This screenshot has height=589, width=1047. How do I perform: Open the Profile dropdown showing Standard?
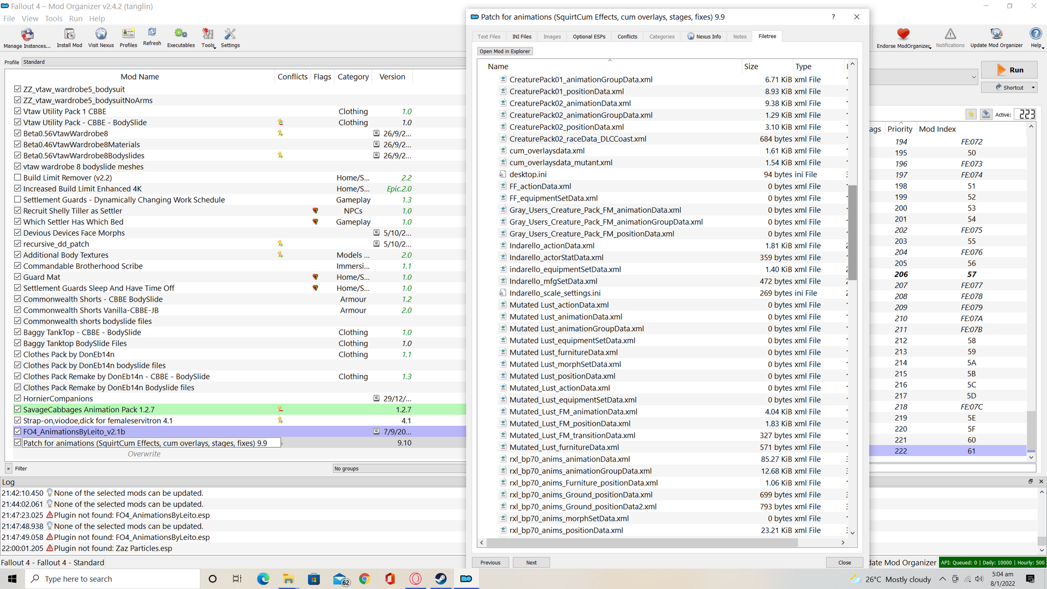(243, 62)
